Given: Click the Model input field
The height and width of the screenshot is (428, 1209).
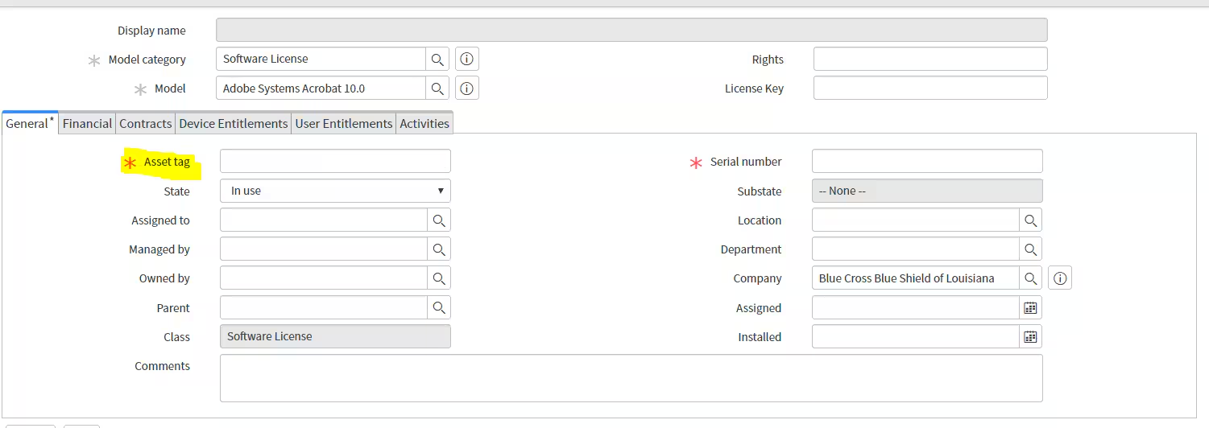Looking at the screenshot, I should [x=321, y=88].
